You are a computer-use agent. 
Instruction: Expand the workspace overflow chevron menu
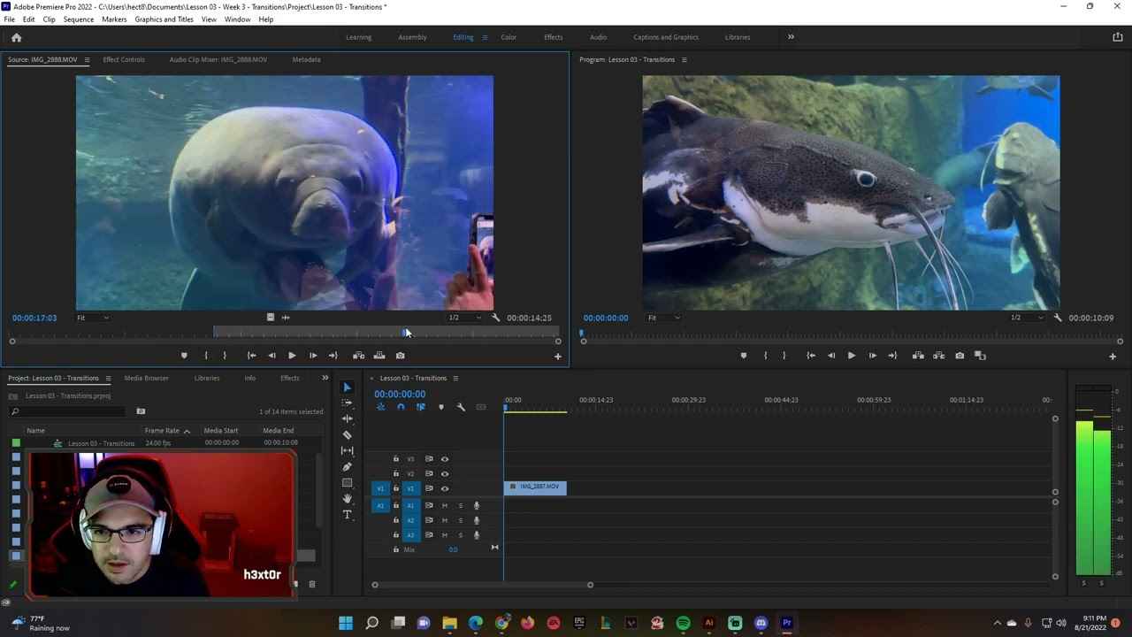pos(791,37)
